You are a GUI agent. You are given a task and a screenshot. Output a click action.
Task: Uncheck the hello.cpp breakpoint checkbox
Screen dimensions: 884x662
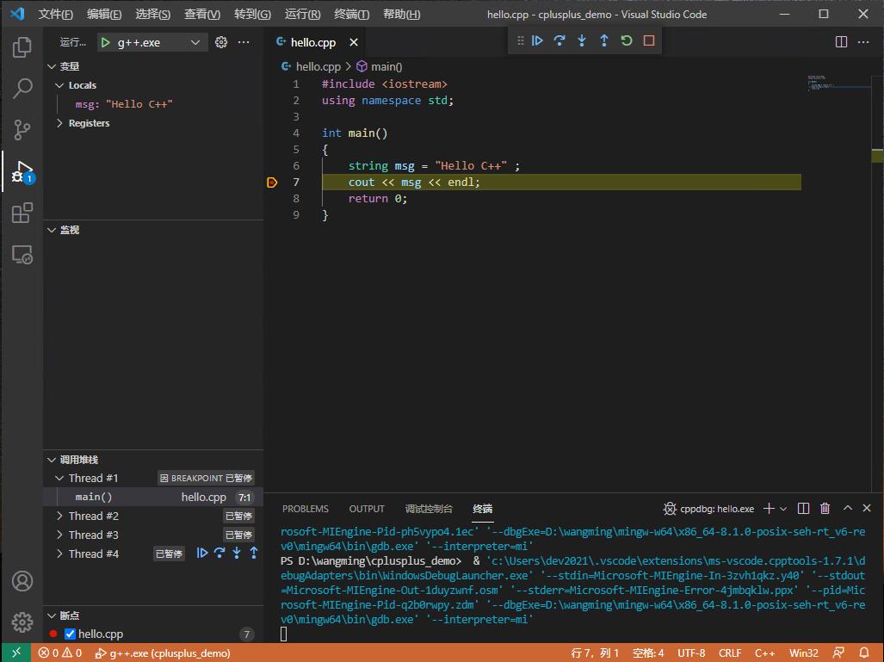click(x=70, y=634)
